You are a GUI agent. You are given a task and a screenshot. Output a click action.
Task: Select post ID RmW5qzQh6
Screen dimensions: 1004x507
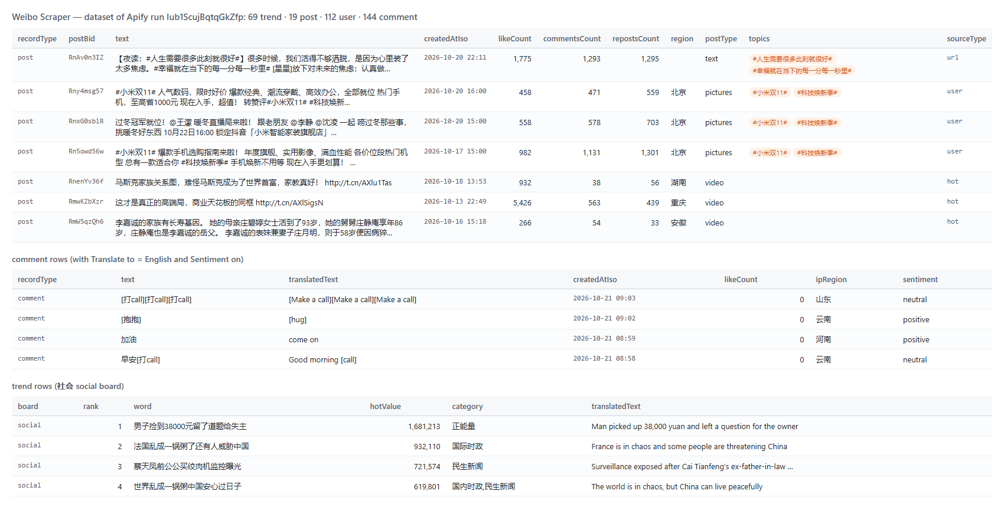point(86,222)
